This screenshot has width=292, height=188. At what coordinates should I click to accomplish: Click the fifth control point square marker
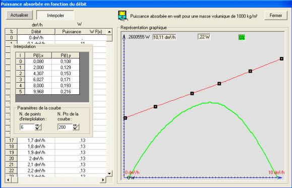(250, 71)
